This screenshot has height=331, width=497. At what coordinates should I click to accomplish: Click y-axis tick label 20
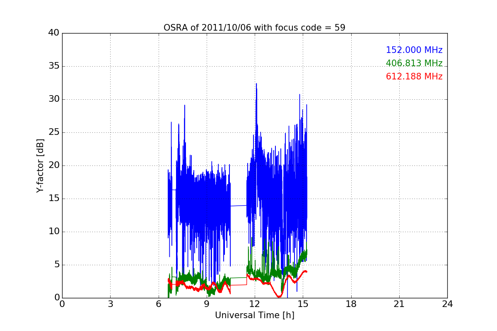(54, 165)
